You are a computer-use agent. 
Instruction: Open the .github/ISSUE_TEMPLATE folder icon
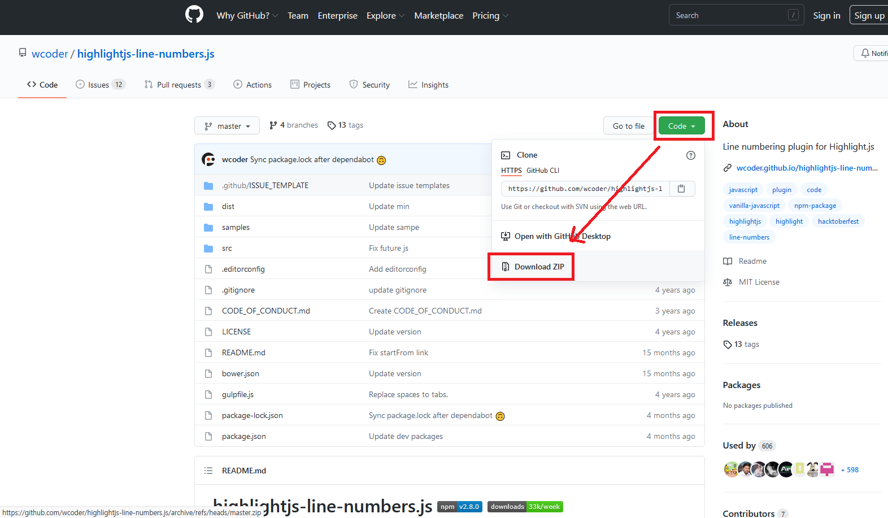tap(208, 186)
